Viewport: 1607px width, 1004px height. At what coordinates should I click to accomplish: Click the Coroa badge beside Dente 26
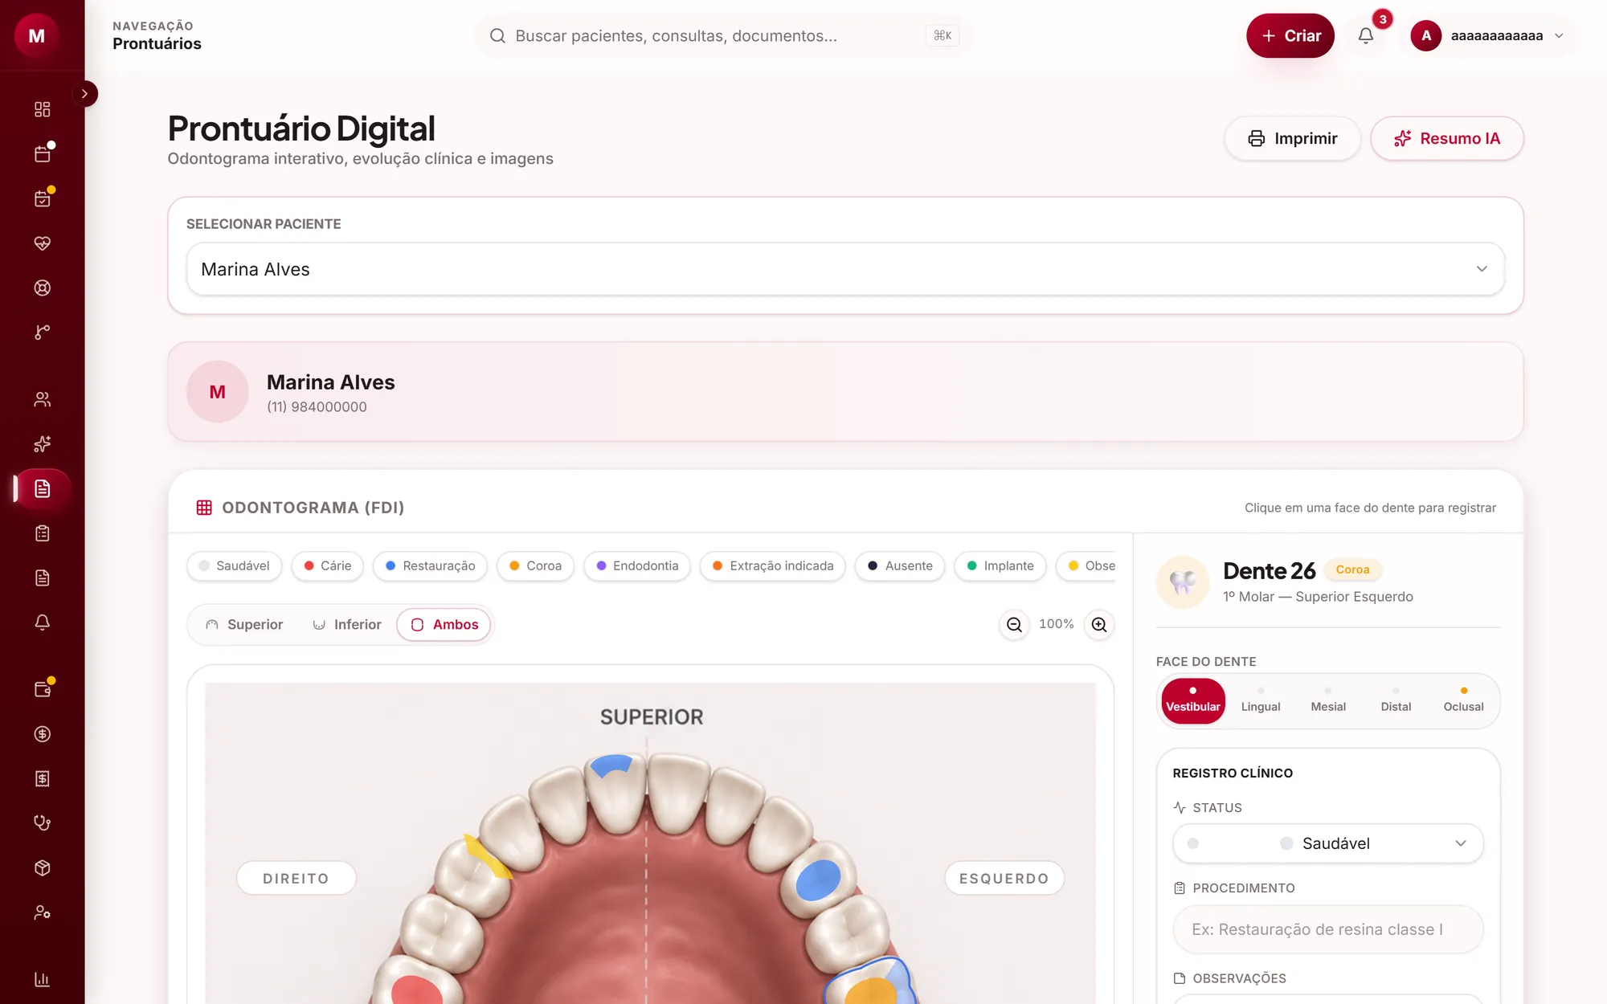pyautogui.click(x=1352, y=569)
